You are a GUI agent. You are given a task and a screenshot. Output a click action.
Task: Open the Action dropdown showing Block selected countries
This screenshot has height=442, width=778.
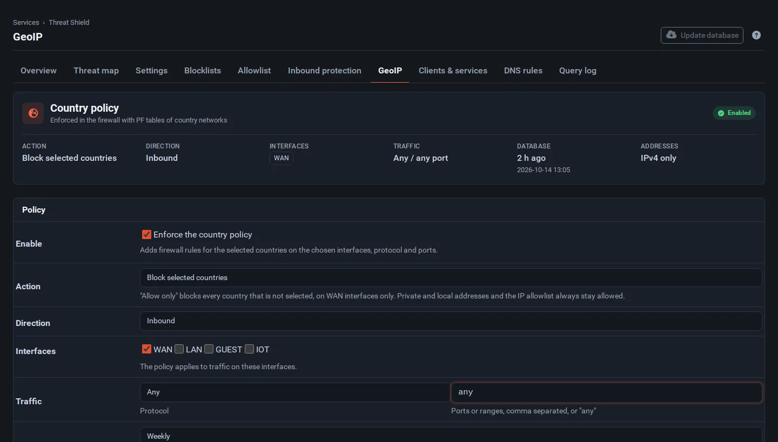(451, 277)
